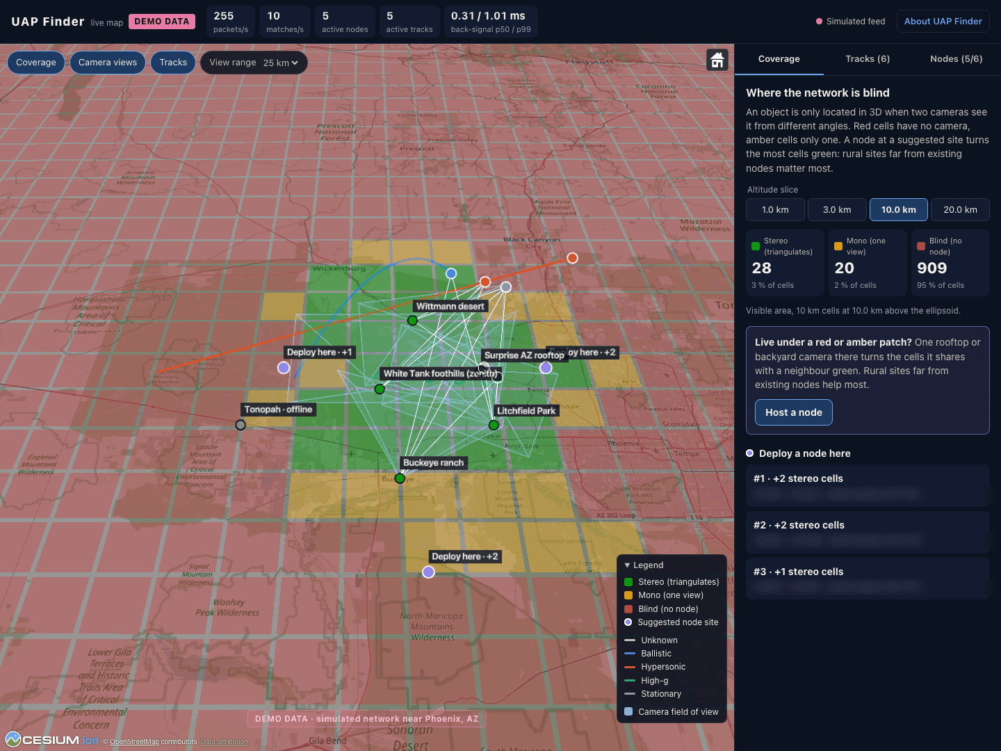The image size is (1001, 751).
Task: Click the purple Deploy here +1 site marker
Action: (284, 367)
